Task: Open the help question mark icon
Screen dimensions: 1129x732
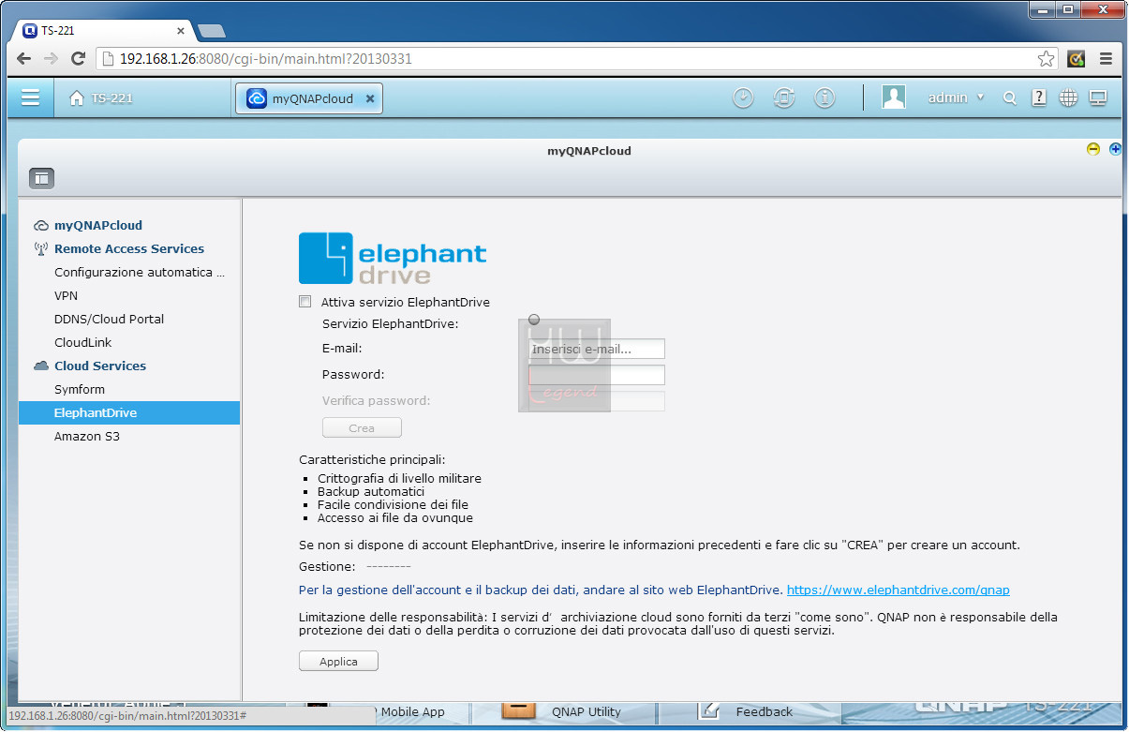Action: coord(1039,97)
